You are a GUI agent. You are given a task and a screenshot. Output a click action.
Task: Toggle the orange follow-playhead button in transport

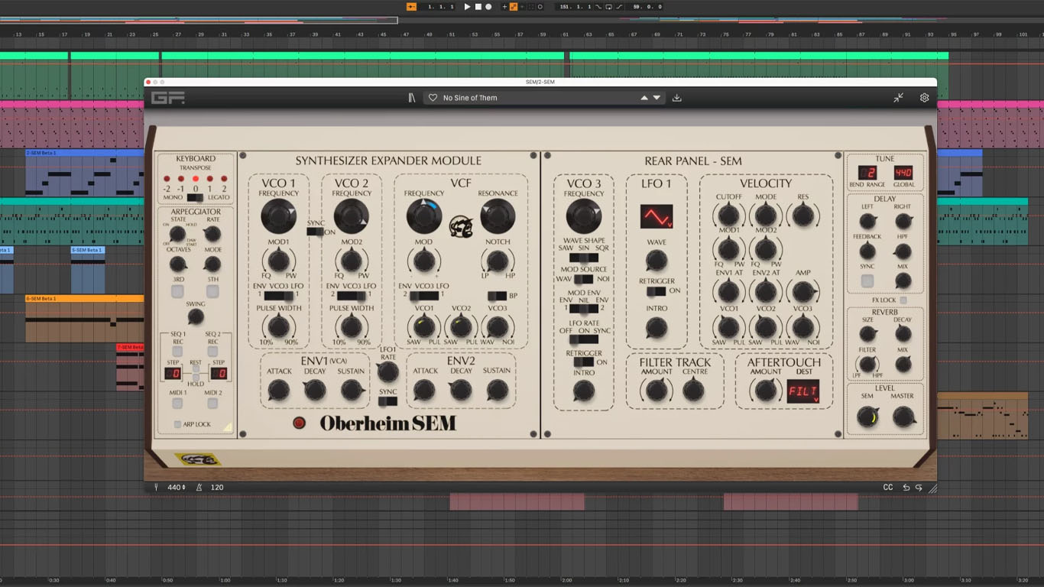pyautogui.click(x=411, y=7)
